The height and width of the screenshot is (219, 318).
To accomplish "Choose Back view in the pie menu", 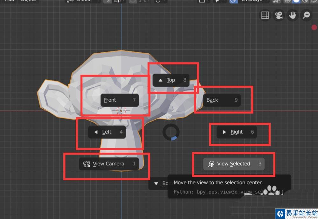I will pos(222,100).
